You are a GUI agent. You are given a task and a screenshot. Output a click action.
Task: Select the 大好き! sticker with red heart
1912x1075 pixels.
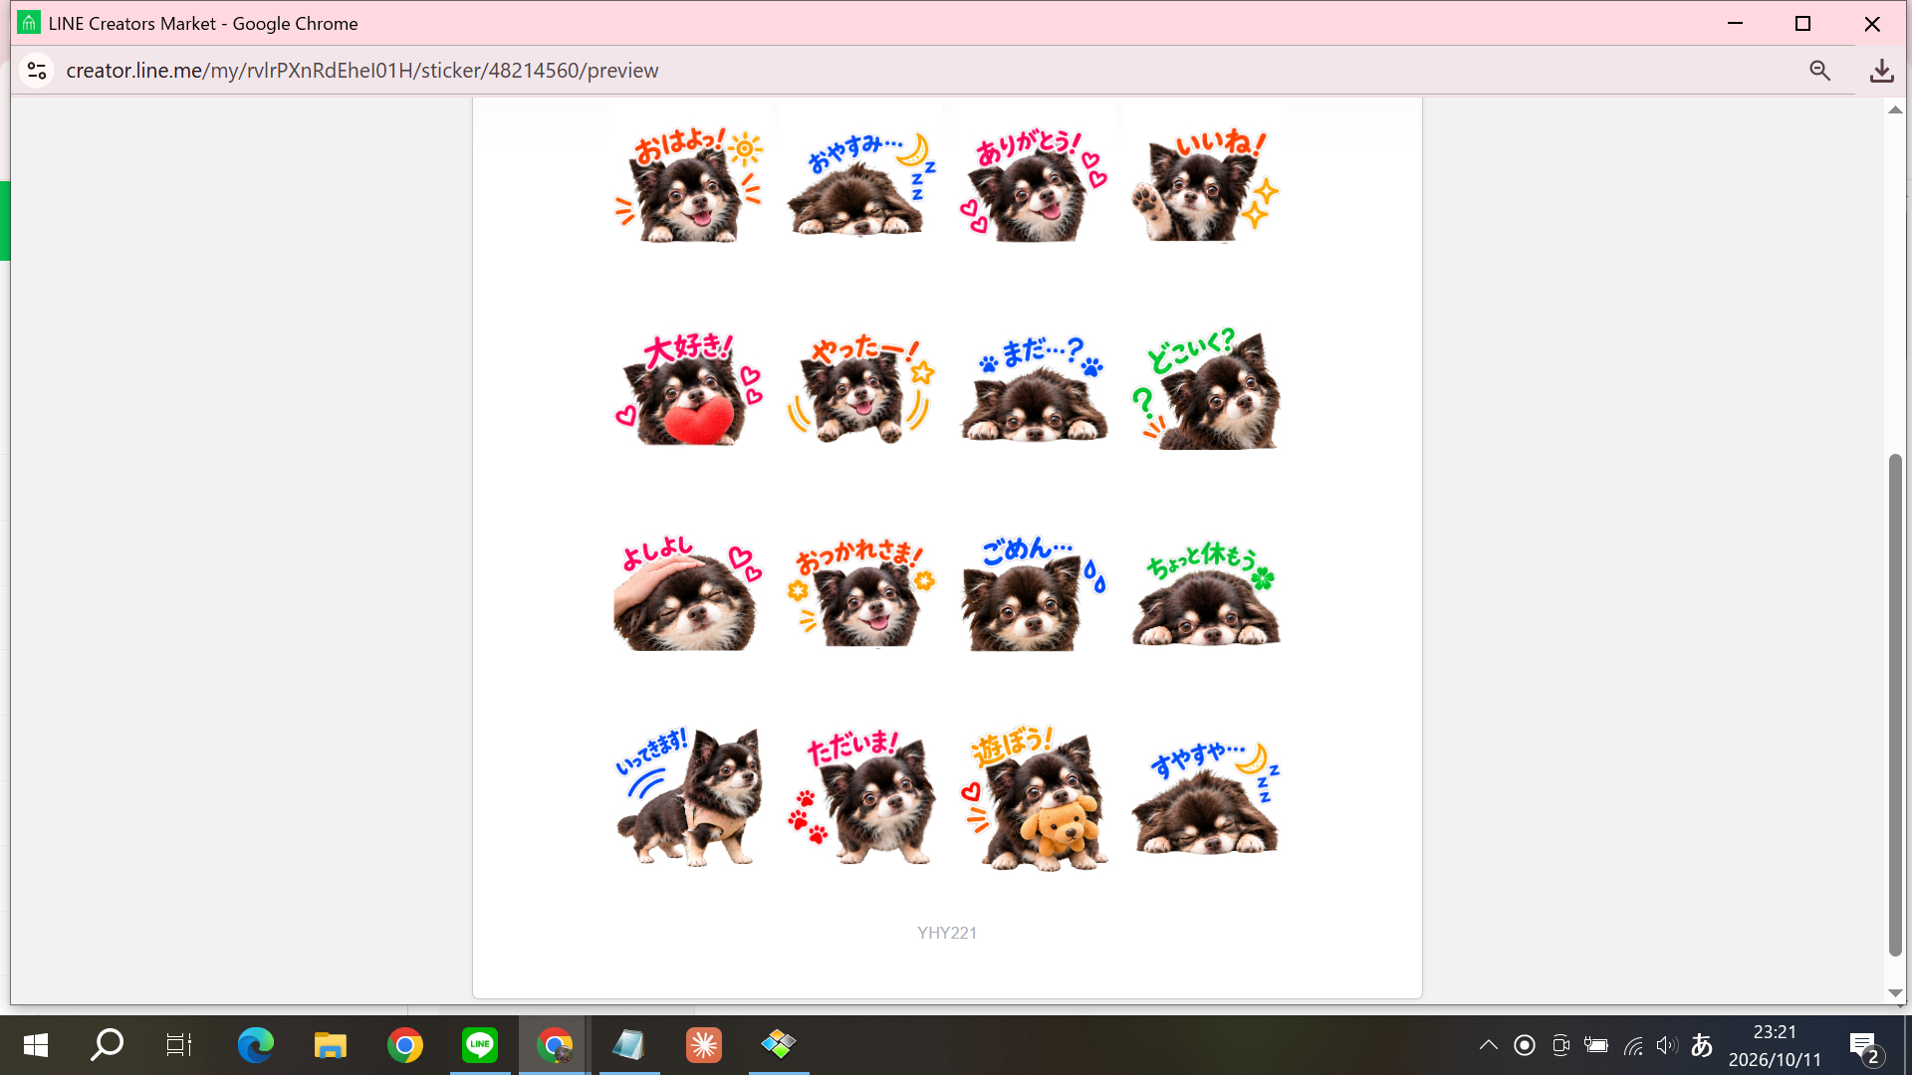688,389
